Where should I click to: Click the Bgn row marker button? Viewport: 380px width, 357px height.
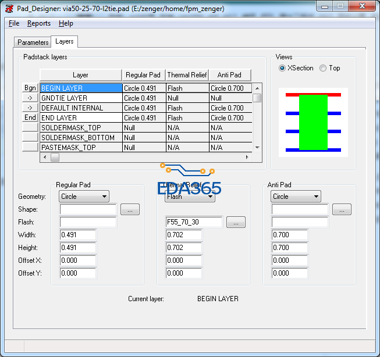click(30, 88)
